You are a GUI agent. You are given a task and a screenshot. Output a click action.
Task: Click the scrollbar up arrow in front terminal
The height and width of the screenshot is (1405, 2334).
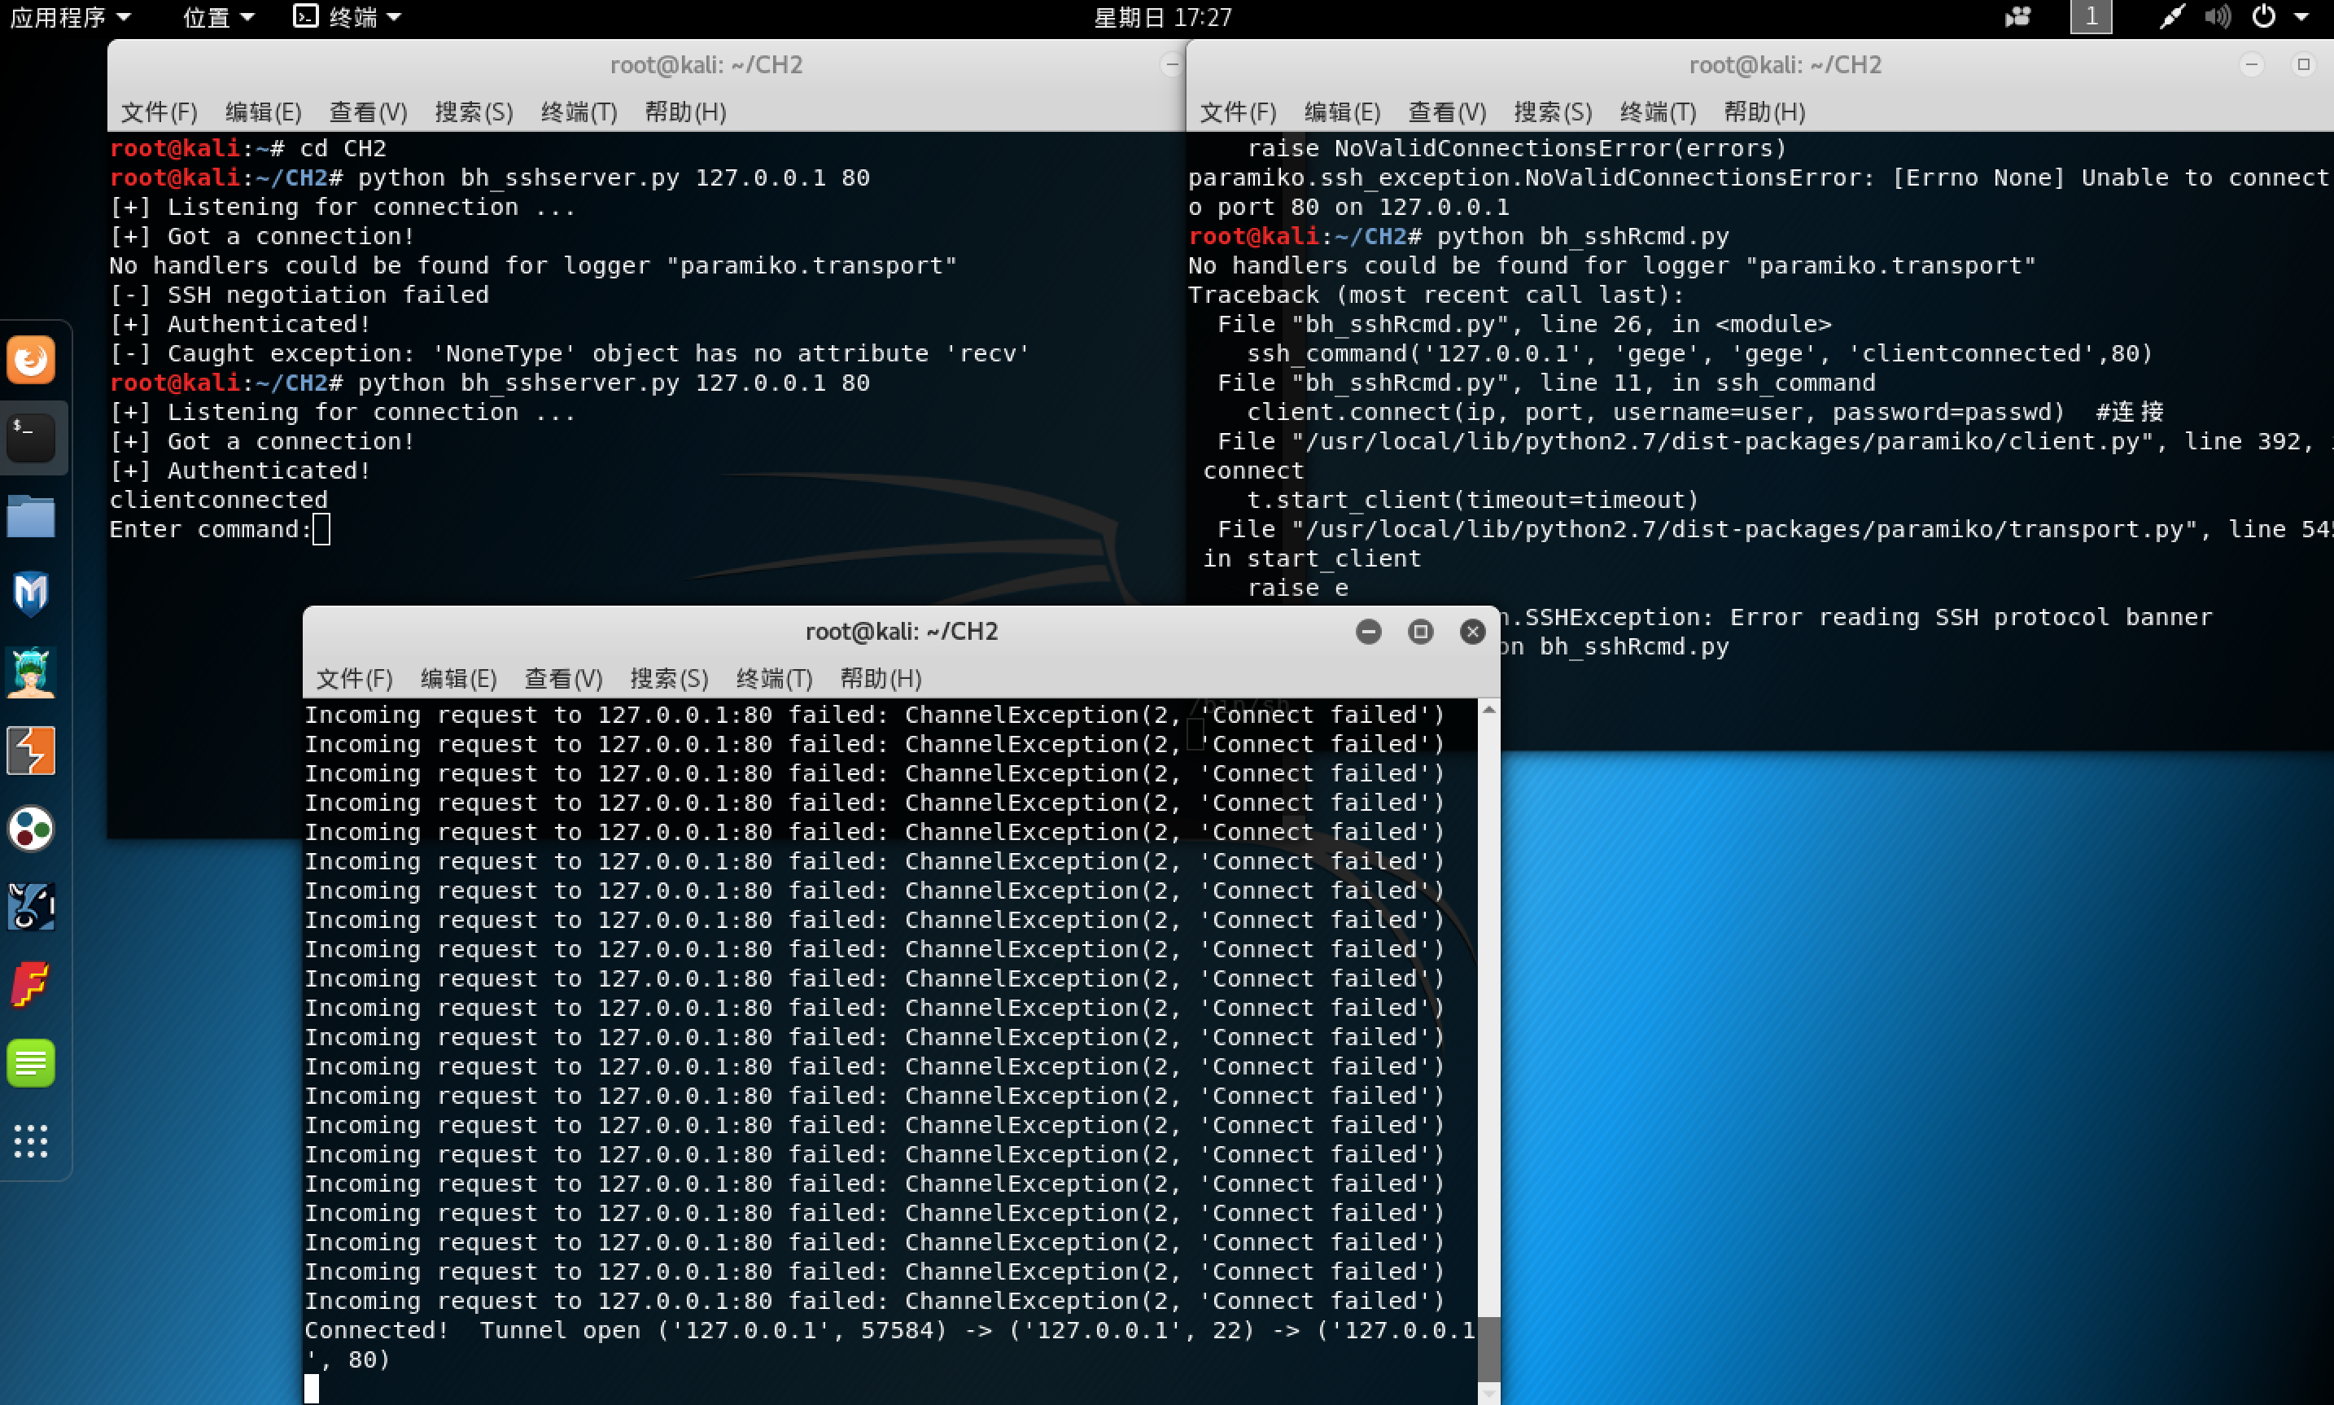coord(1488,709)
